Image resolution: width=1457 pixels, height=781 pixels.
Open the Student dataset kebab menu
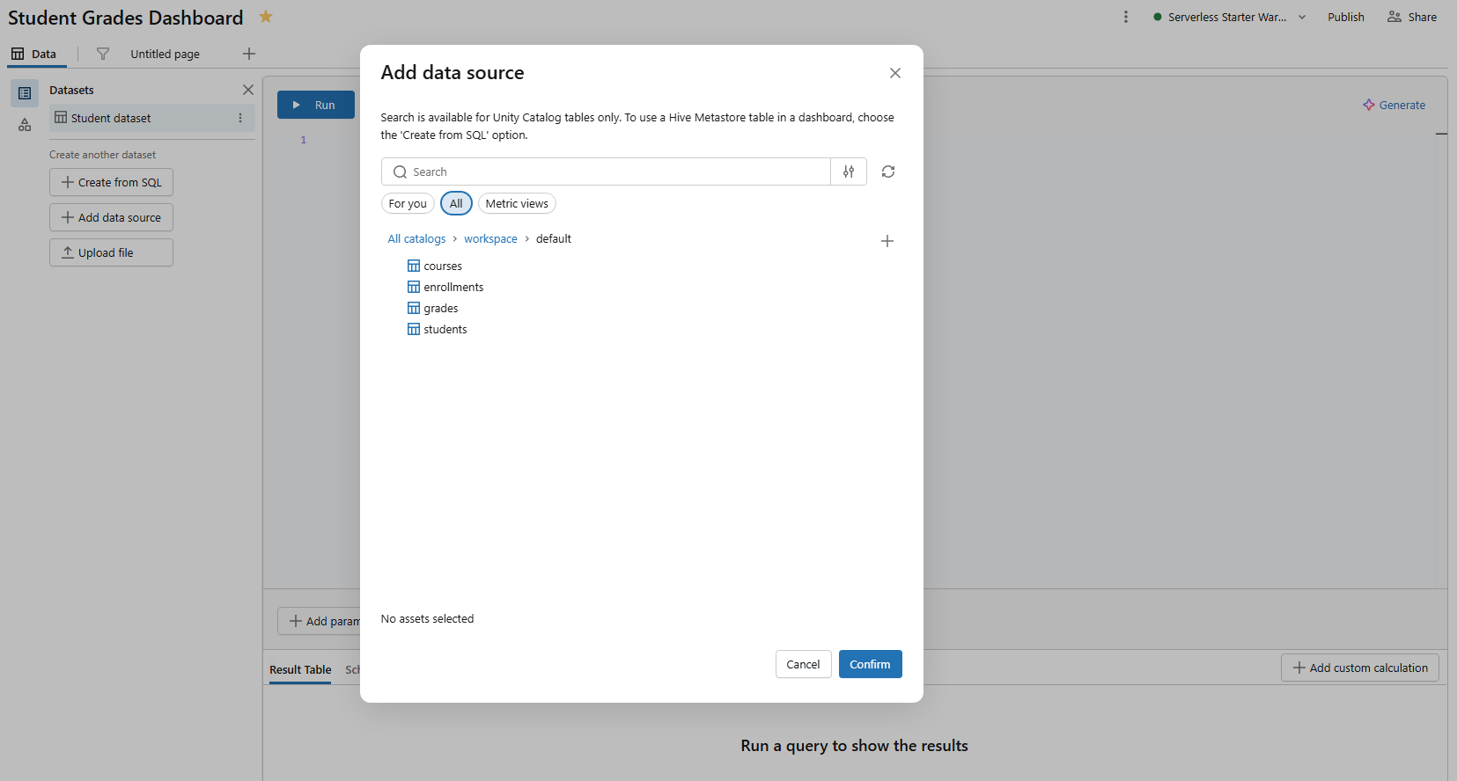[x=240, y=118]
